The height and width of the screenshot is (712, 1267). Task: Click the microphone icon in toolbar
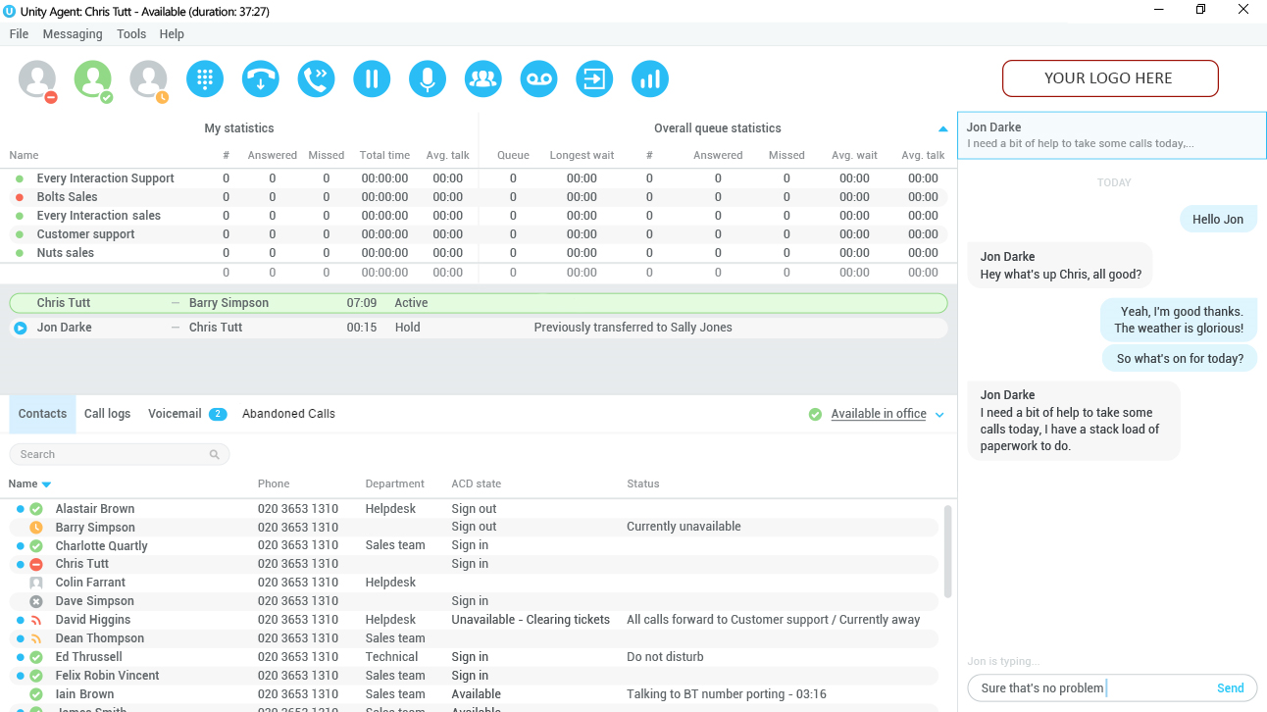click(x=428, y=79)
